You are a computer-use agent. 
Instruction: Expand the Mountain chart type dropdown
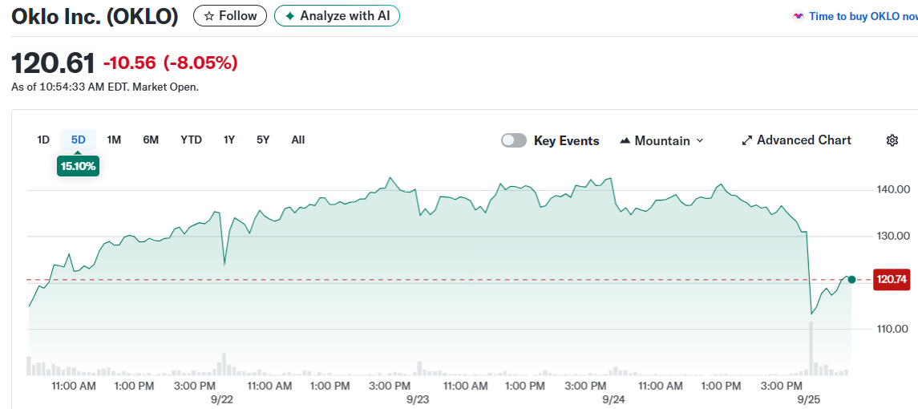click(661, 140)
